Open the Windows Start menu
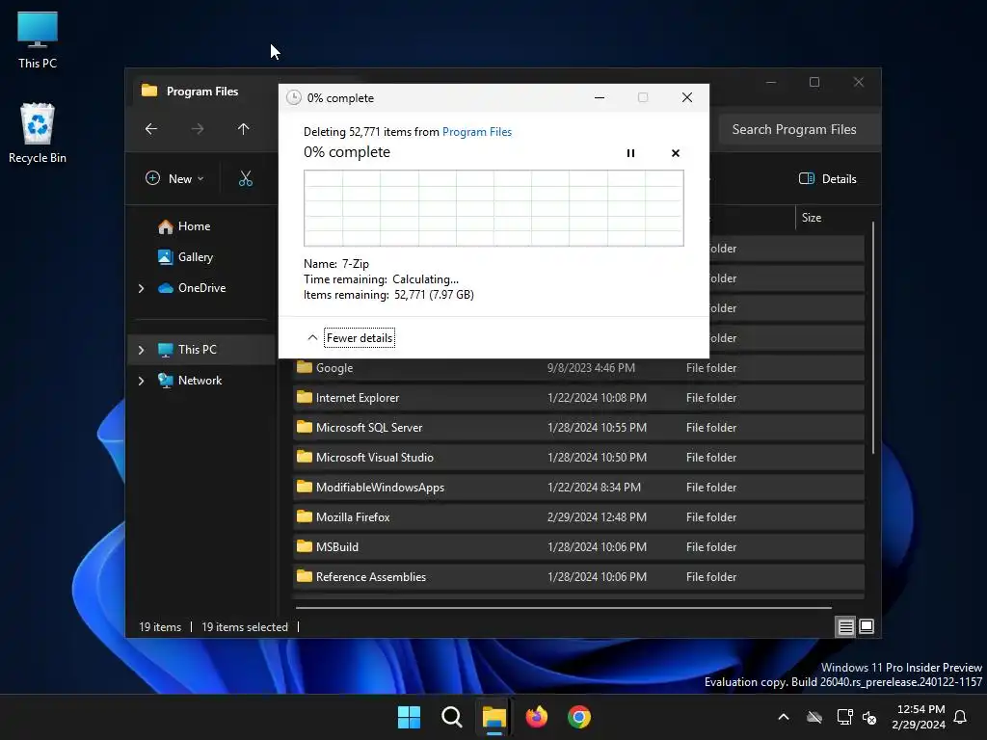This screenshot has height=740, width=987. coord(409,717)
